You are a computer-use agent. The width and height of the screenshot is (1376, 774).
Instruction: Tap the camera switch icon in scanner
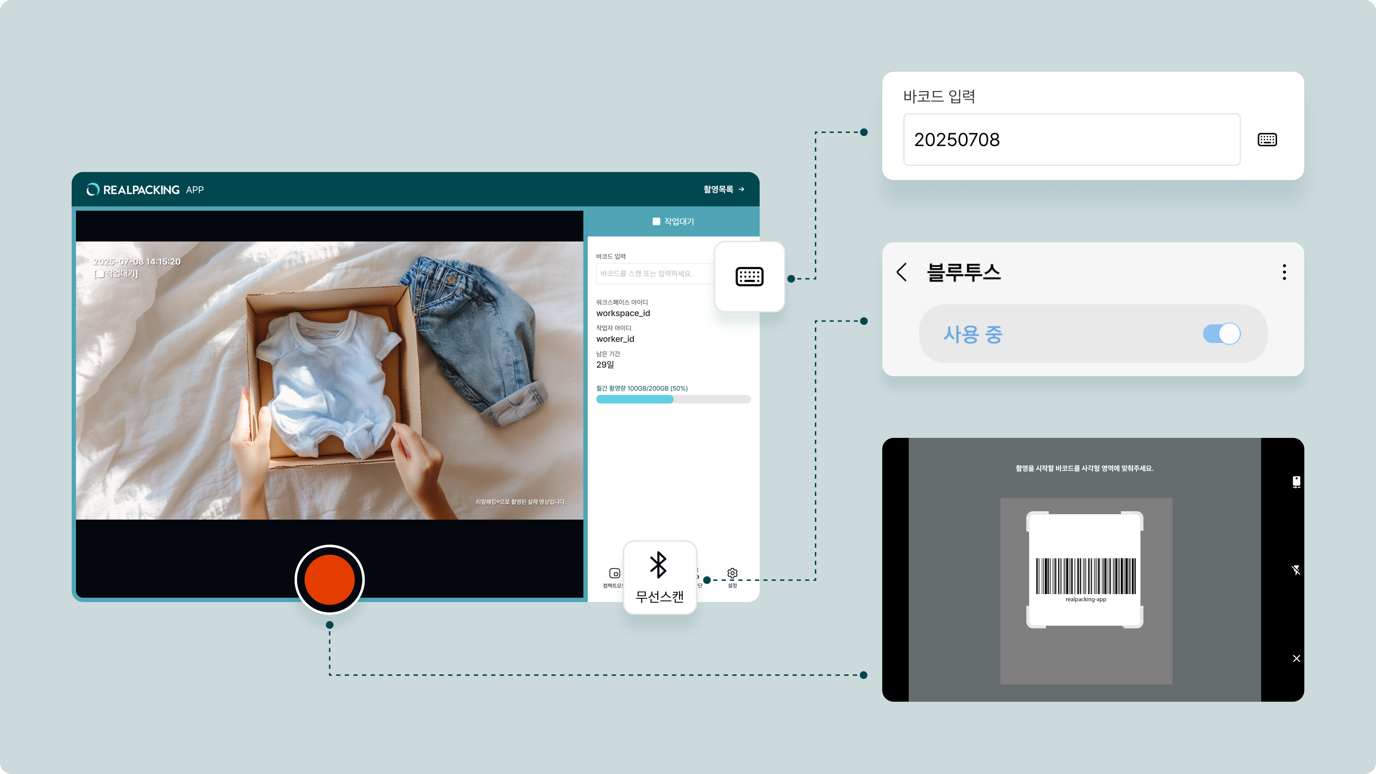click(x=1296, y=481)
